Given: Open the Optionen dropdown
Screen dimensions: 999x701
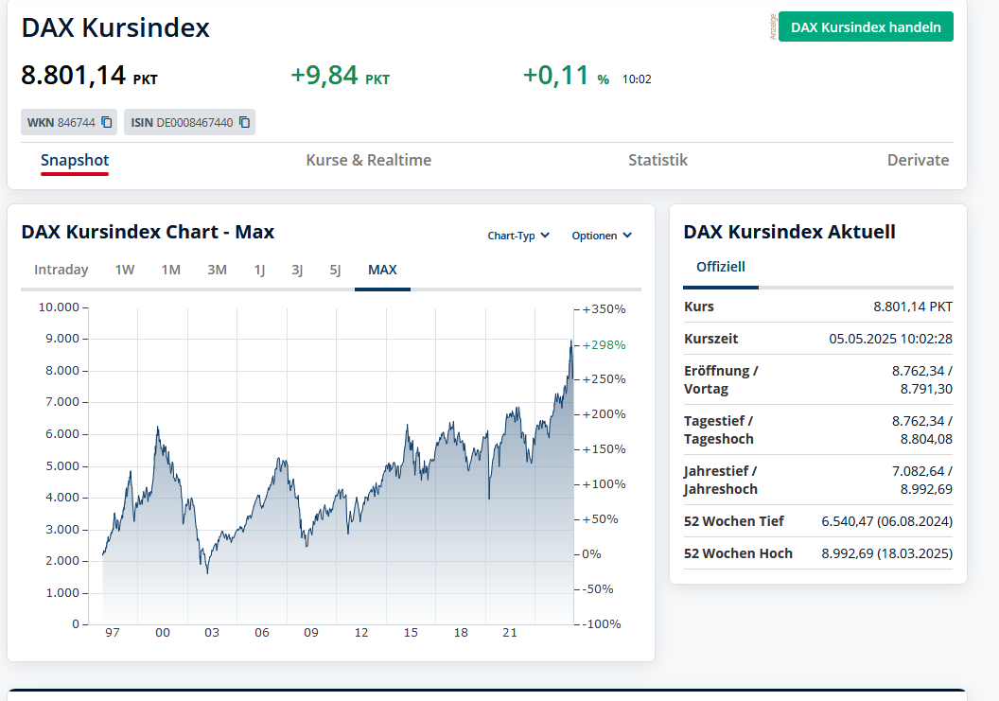Looking at the screenshot, I should 602,236.
